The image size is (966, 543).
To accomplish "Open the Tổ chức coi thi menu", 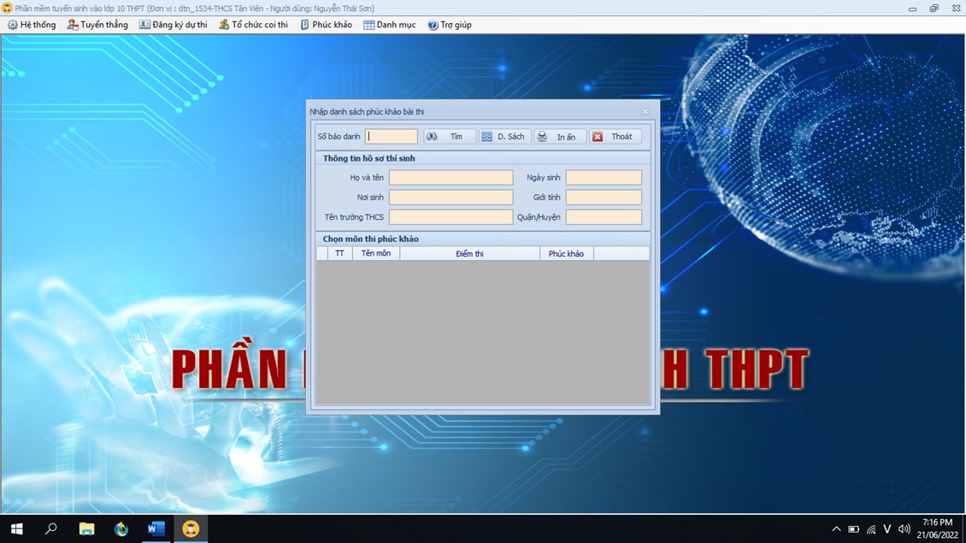I will 254,25.
